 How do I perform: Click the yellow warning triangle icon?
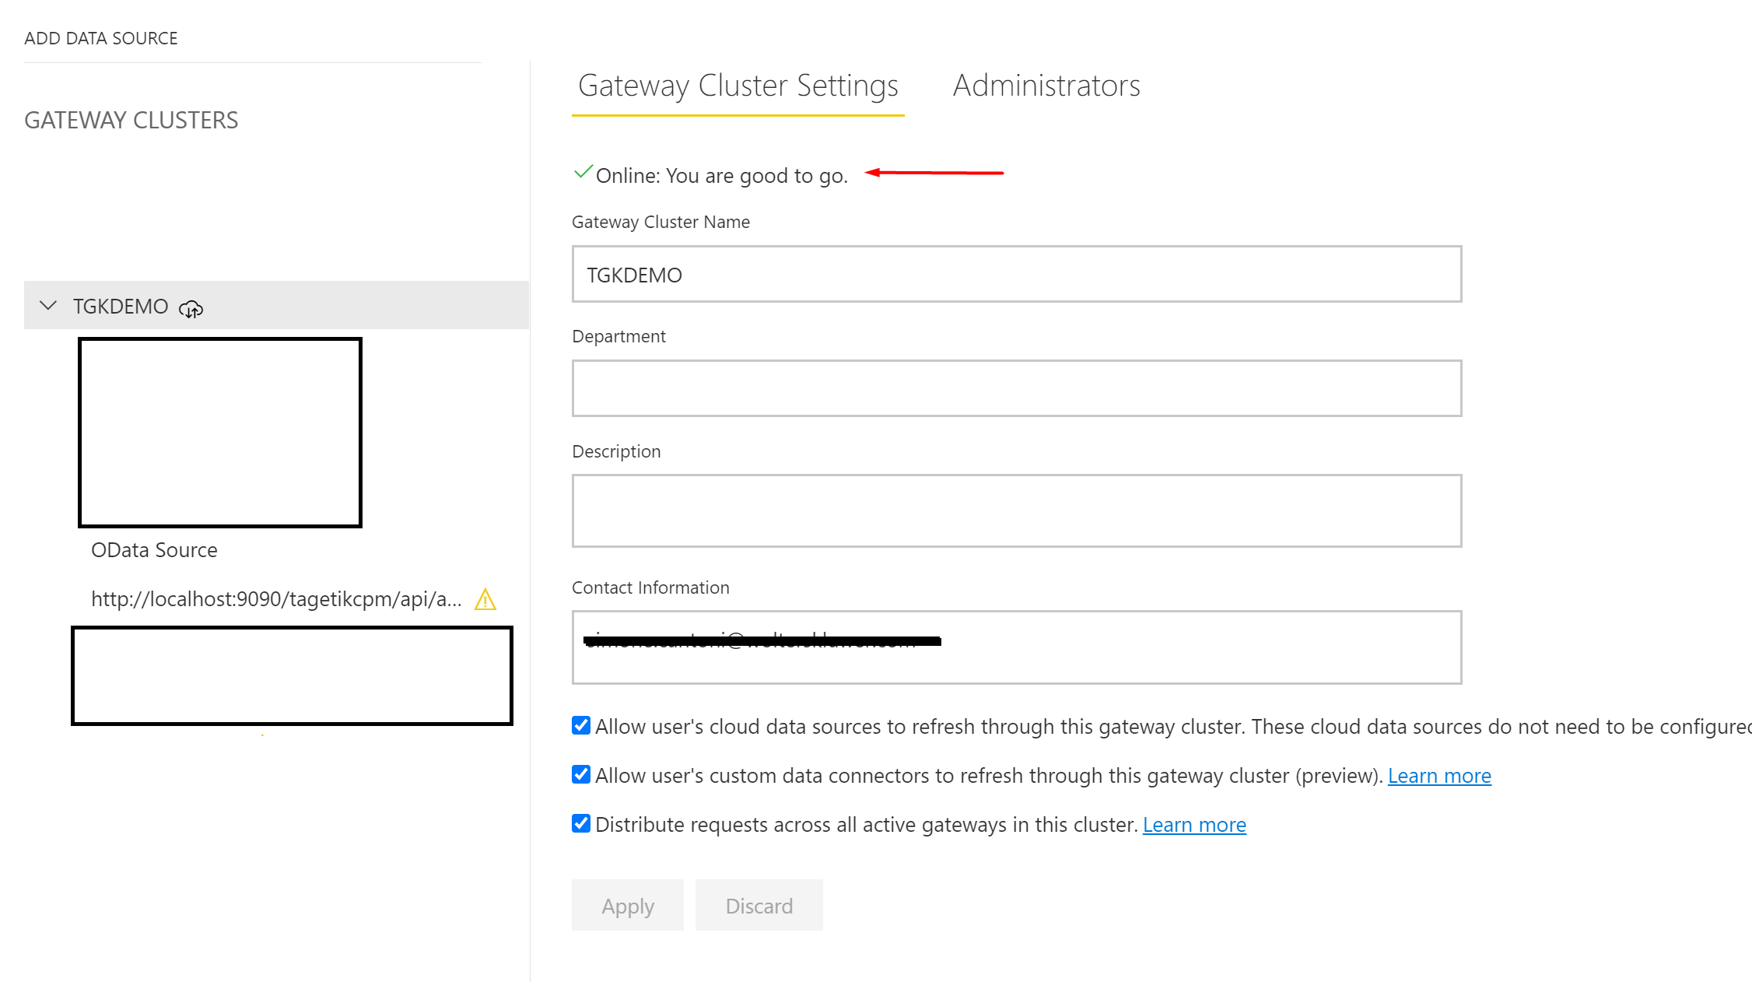coord(485,599)
